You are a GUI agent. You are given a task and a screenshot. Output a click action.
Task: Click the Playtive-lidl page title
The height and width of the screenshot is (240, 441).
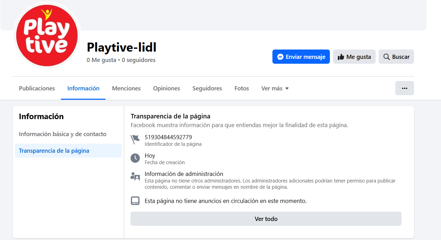coord(121,47)
